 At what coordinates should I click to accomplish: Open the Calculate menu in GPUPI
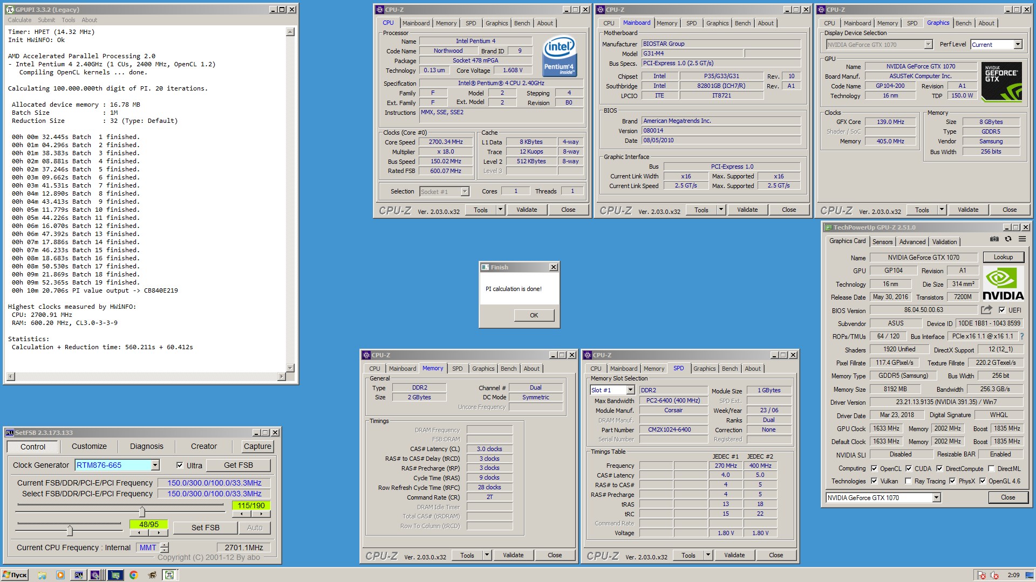[x=19, y=20]
